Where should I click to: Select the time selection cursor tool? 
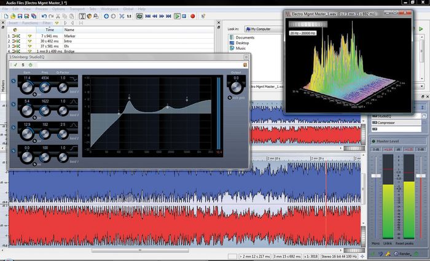point(82,16)
